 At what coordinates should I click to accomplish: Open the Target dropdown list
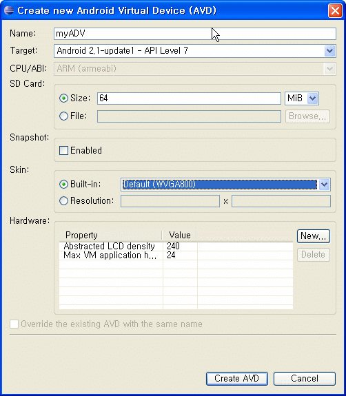click(329, 51)
